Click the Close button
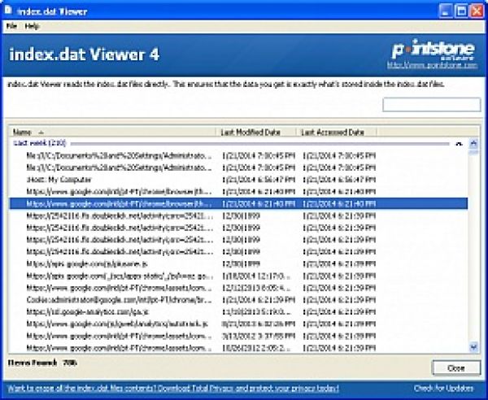This screenshot has height=400, width=488. 456,368
